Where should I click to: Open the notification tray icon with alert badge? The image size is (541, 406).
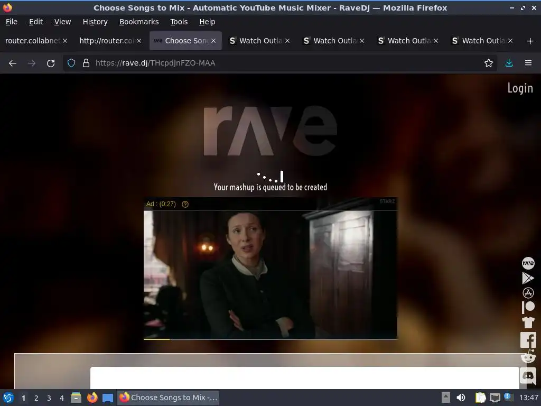(x=508, y=397)
